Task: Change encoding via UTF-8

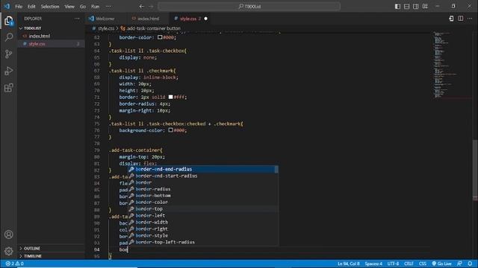Action: click(x=393, y=264)
